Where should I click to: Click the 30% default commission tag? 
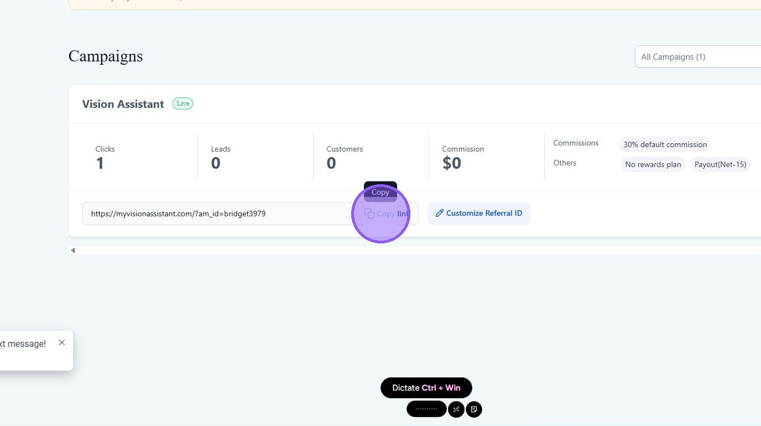pyautogui.click(x=665, y=144)
